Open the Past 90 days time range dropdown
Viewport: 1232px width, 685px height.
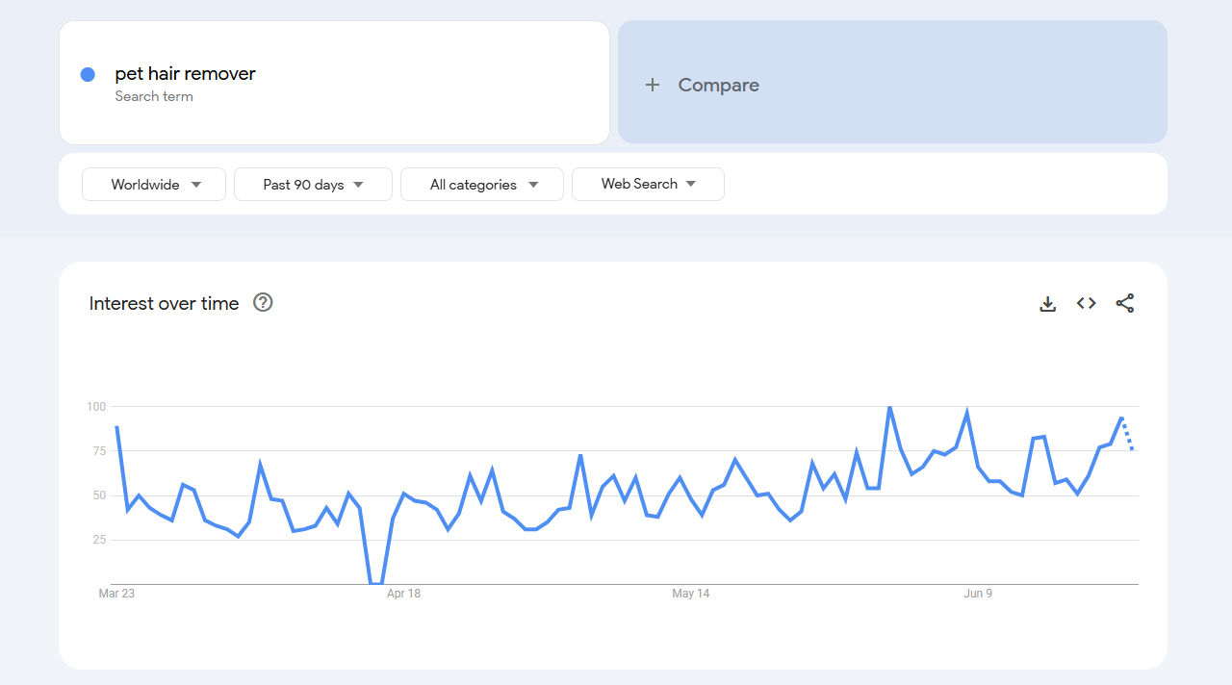312,184
